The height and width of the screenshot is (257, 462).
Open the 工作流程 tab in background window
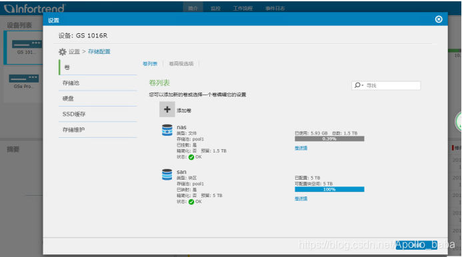pos(243,8)
